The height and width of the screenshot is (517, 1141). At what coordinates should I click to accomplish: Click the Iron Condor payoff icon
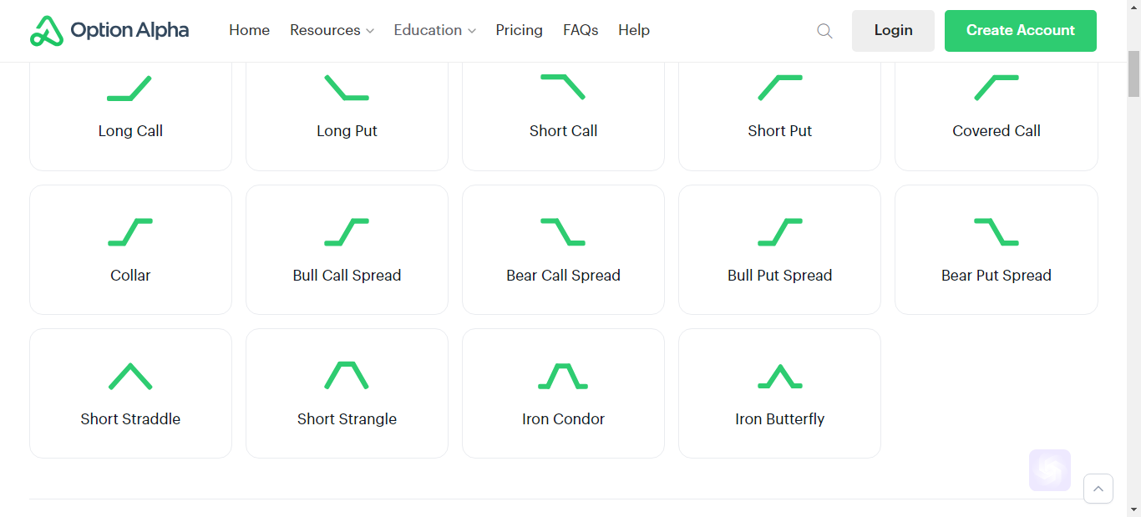[x=563, y=376]
